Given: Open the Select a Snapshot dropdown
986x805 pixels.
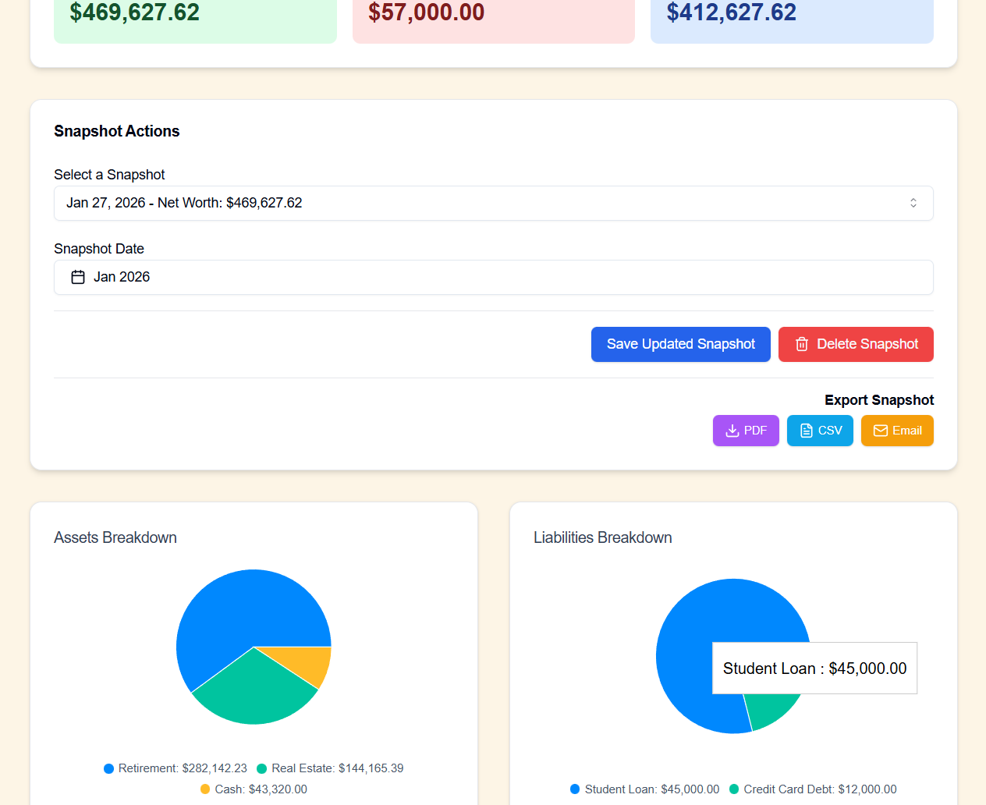Looking at the screenshot, I should 493,203.
